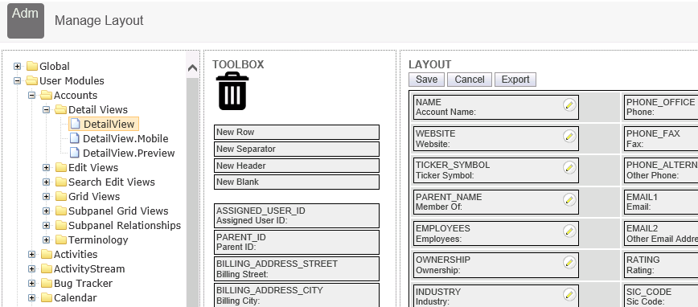This screenshot has width=698, height=307.
Task: Expand the Global tree node
Action: 18,66
